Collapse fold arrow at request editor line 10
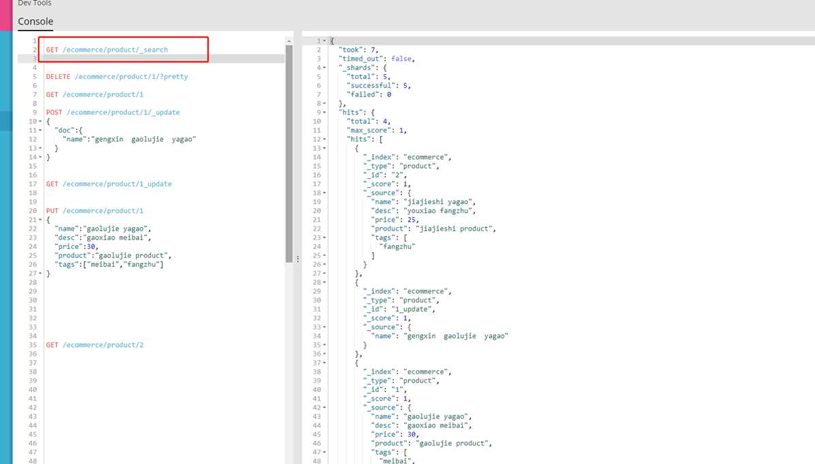This screenshot has width=815, height=464. click(41, 122)
